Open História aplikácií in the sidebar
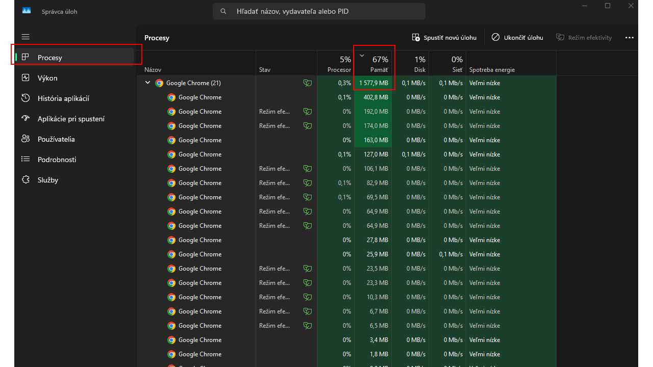 coord(75,98)
